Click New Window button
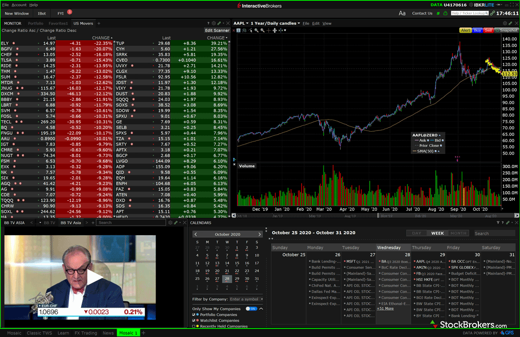The width and height of the screenshot is (520, 337). pyautogui.click(x=17, y=14)
